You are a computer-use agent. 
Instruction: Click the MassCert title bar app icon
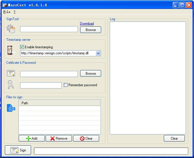(4, 5)
